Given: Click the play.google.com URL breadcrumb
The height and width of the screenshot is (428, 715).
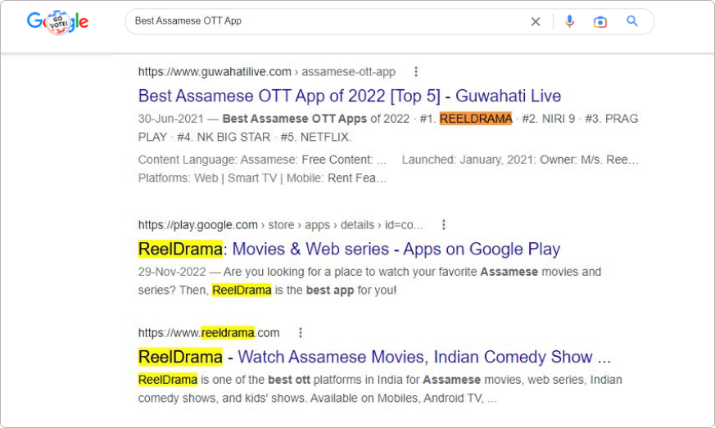Looking at the screenshot, I should (x=280, y=225).
